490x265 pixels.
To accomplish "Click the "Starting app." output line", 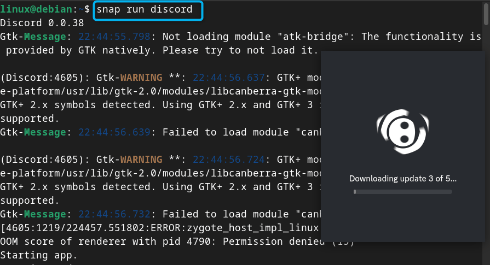I will tap(39, 255).
